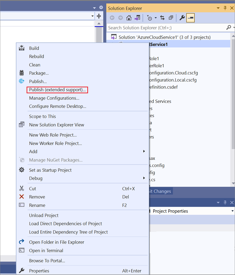Expand the Add submenu
This screenshot has height=275, width=235.
coord(144,152)
